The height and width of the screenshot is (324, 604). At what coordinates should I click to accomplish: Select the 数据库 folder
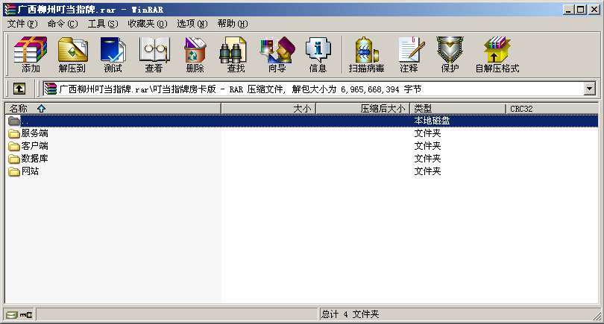point(34,159)
